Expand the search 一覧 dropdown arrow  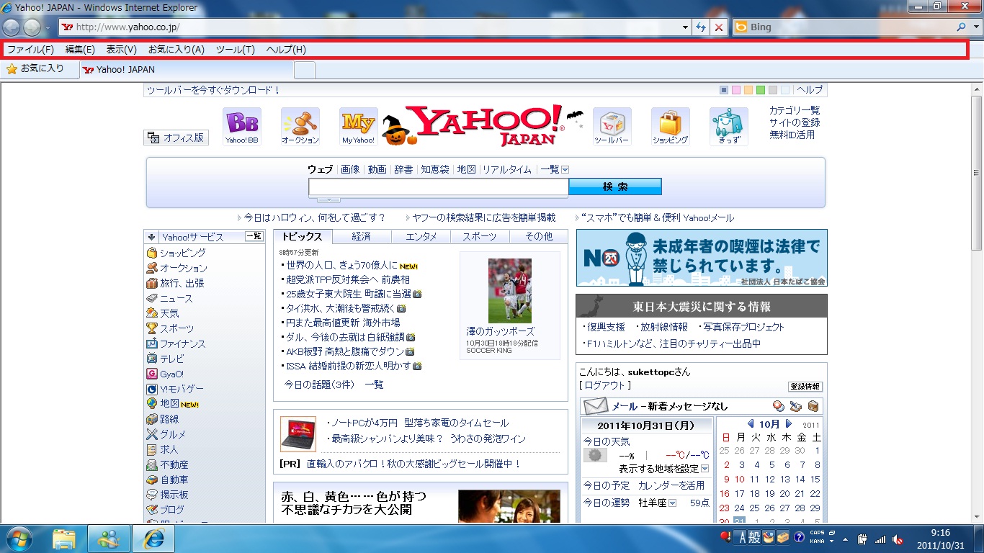coord(565,170)
